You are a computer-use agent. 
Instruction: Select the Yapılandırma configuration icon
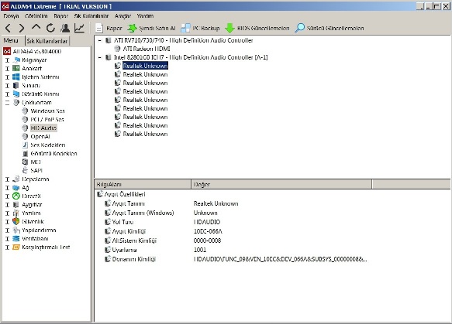tap(16, 230)
